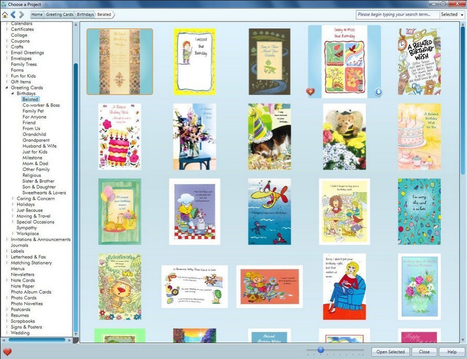This screenshot has height=359, width=467.
Task: Open favorites with the bottom-left heart icon
Action: pos(7,352)
